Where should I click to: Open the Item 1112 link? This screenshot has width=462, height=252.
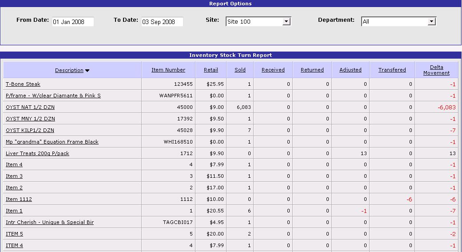click(x=19, y=199)
